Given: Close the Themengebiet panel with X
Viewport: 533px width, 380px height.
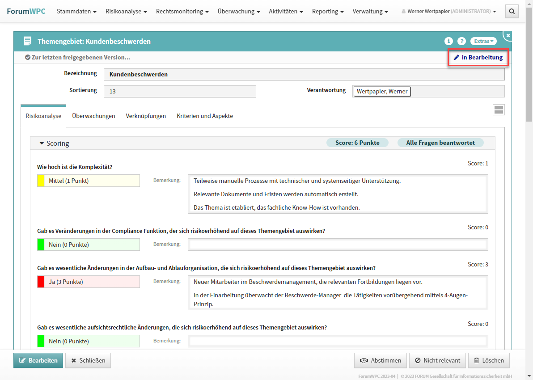Looking at the screenshot, I should [x=508, y=35].
